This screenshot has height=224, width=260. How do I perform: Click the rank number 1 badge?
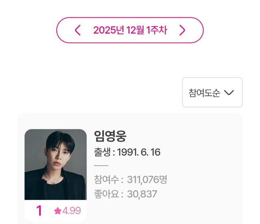click(39, 211)
